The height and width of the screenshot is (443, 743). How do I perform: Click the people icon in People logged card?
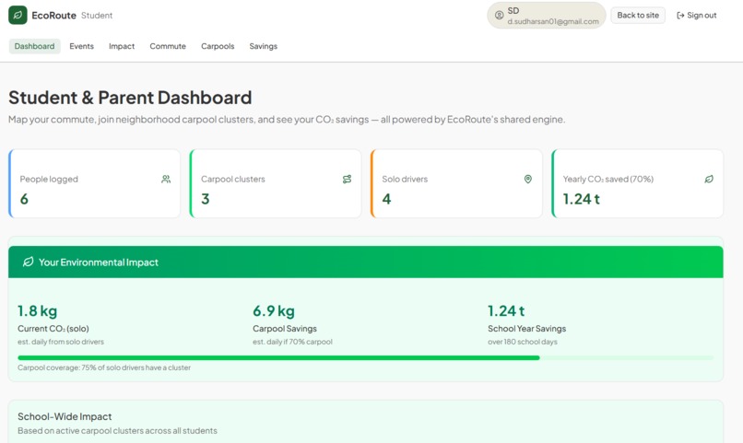(166, 179)
